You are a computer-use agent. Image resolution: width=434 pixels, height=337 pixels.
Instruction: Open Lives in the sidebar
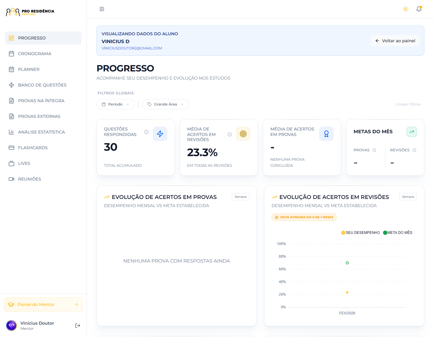pos(43,163)
